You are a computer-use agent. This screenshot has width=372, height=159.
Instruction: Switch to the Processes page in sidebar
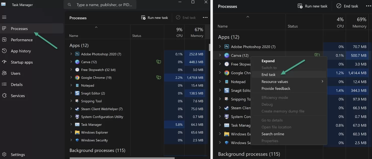coord(32,28)
